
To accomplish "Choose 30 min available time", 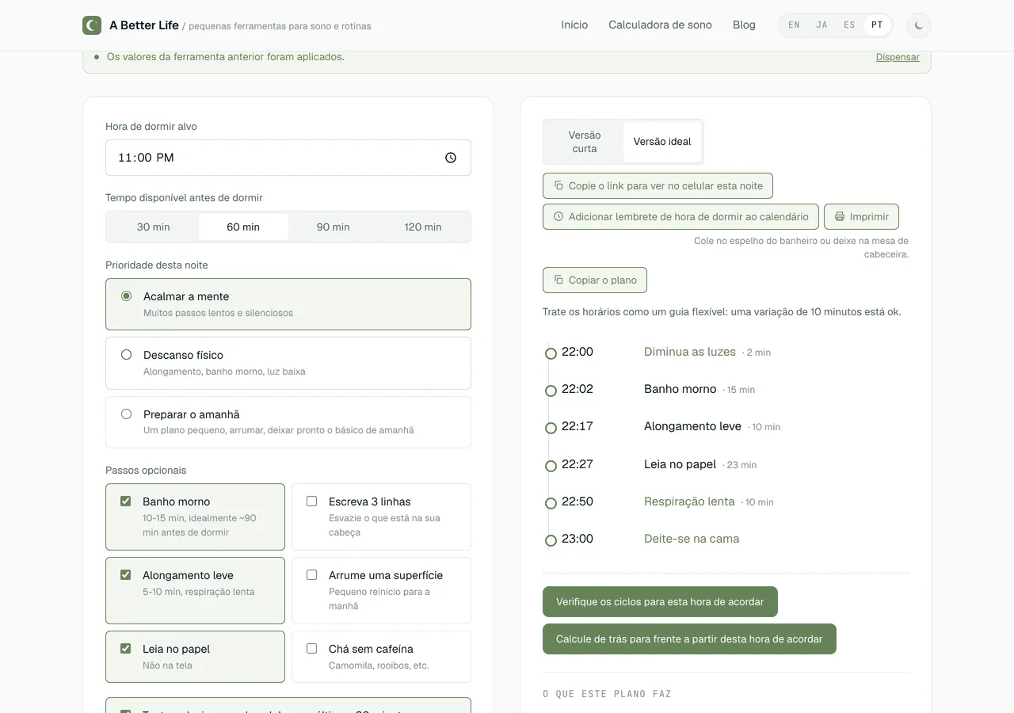I will tap(153, 227).
